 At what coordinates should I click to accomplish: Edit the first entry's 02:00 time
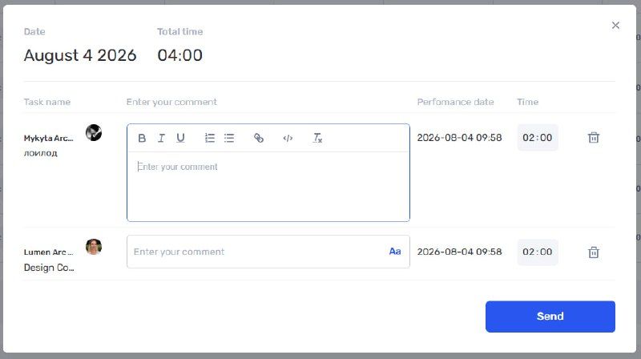coord(538,137)
